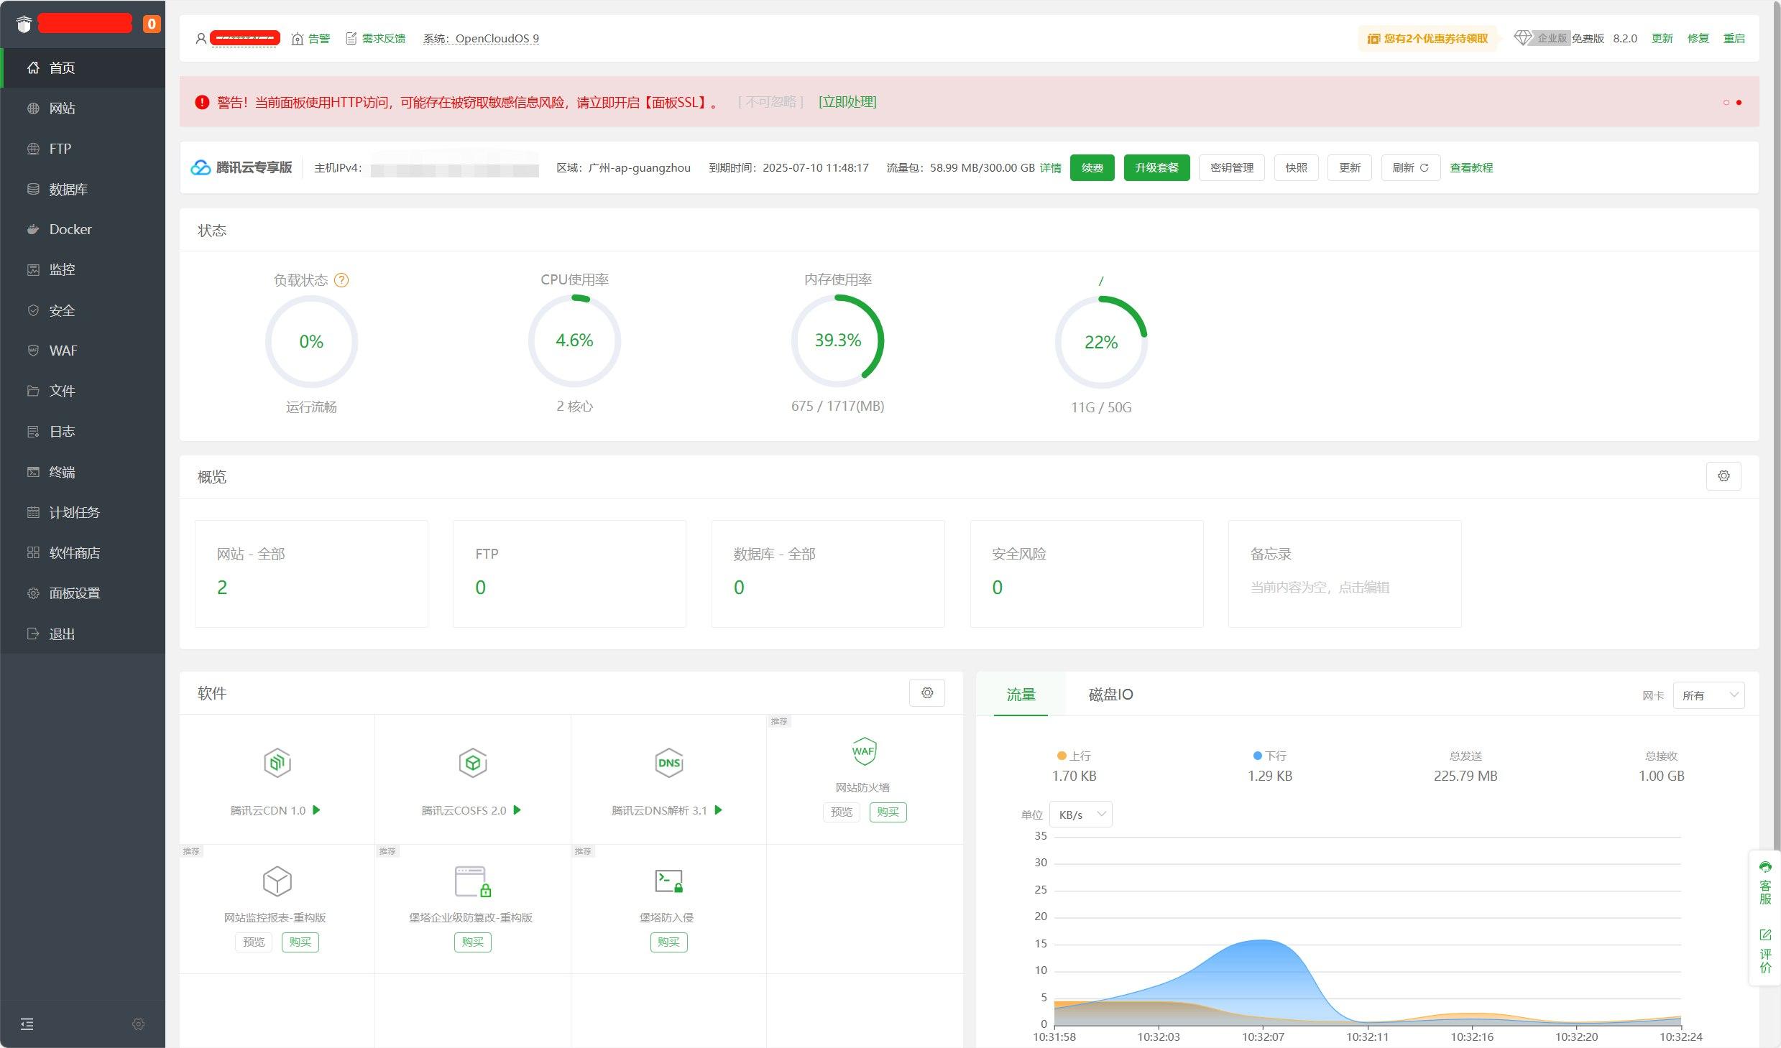Click the 刷新 refresh button
Screen dimensions: 1781x1048
(x=1410, y=167)
